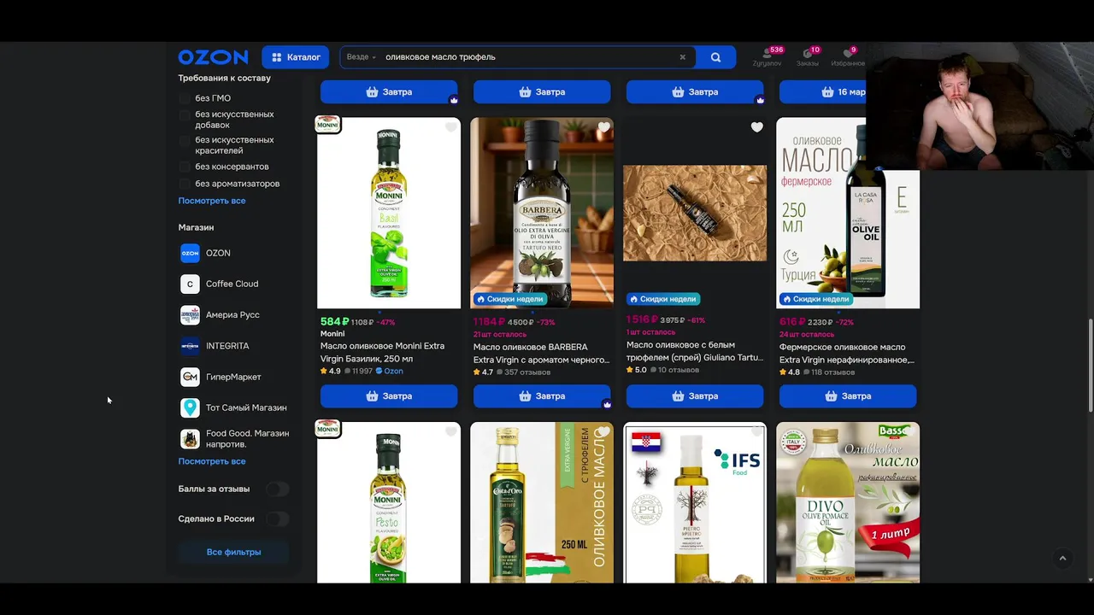Favorite the Monini Basil oil with heart
The image size is (1094, 615).
450,127
